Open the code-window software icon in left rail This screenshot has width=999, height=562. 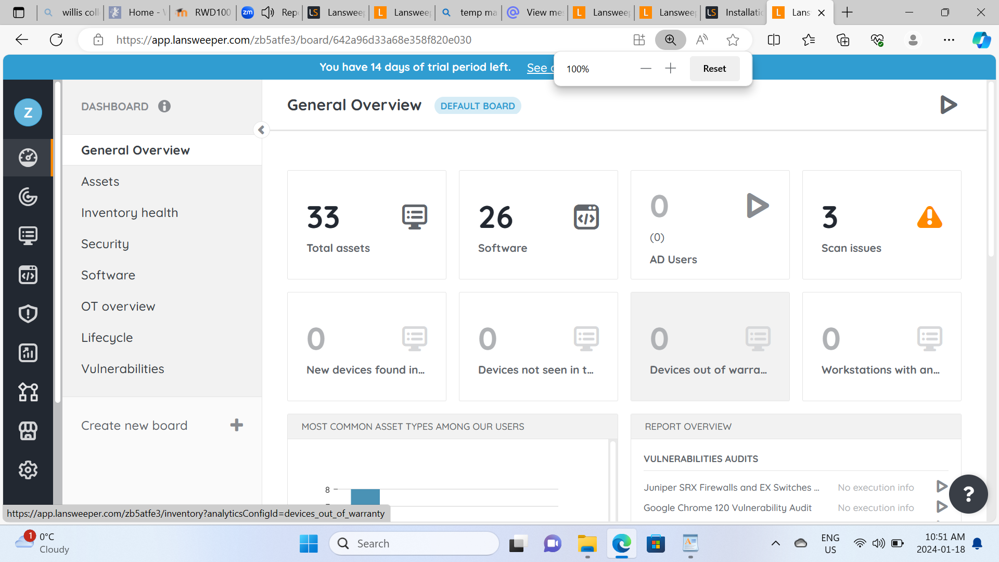tap(28, 275)
